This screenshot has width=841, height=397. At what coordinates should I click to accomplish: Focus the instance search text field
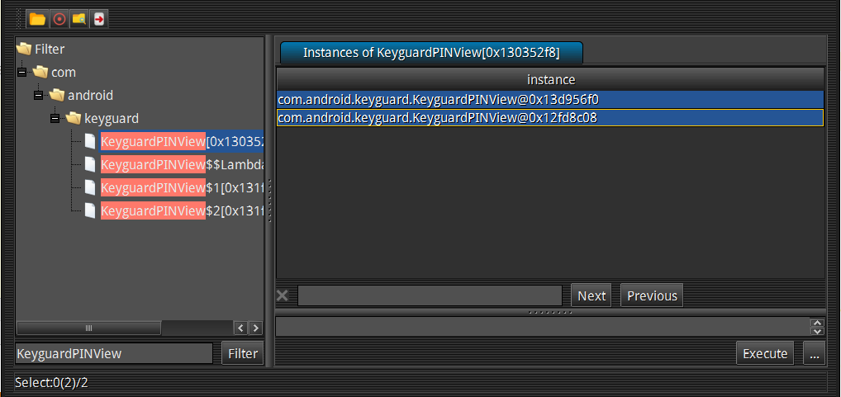coord(430,295)
